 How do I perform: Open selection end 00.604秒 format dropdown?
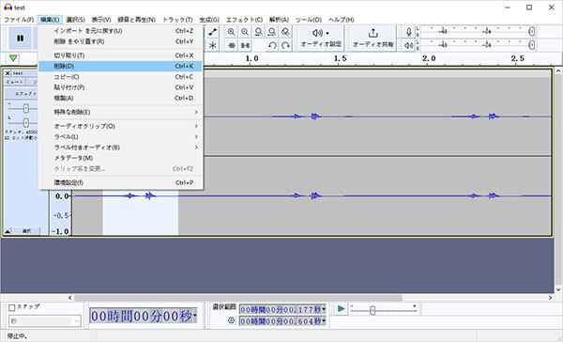[x=324, y=320]
